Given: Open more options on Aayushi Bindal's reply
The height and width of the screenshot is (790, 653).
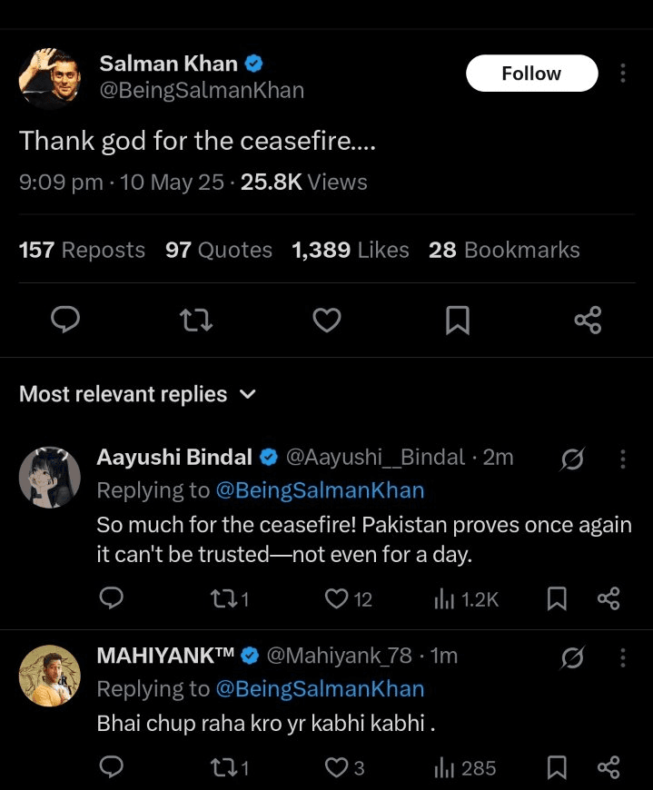Looking at the screenshot, I should pos(623,459).
